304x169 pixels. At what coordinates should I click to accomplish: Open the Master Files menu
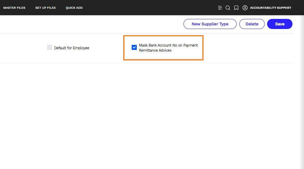point(14,8)
